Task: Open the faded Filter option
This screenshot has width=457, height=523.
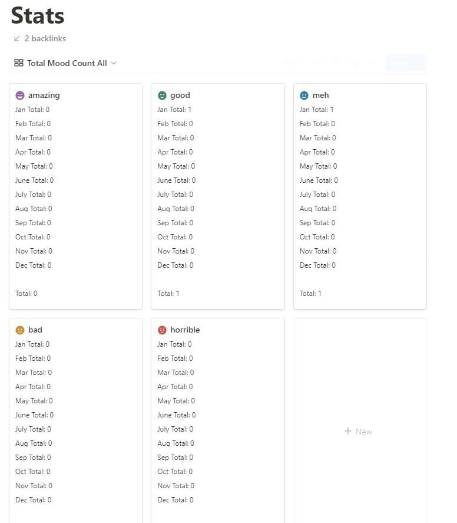Action: click(291, 63)
